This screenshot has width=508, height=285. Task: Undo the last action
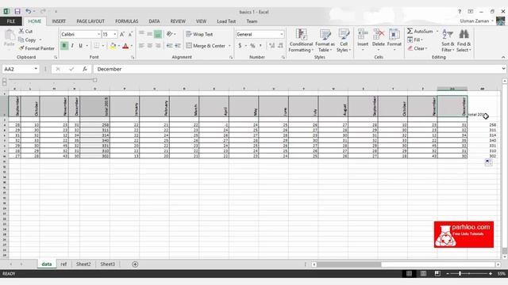coord(29,12)
